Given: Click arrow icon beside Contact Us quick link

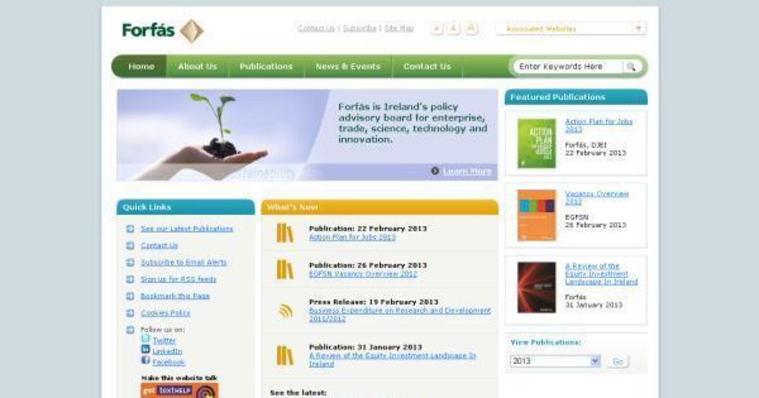Looking at the screenshot, I should (130, 246).
